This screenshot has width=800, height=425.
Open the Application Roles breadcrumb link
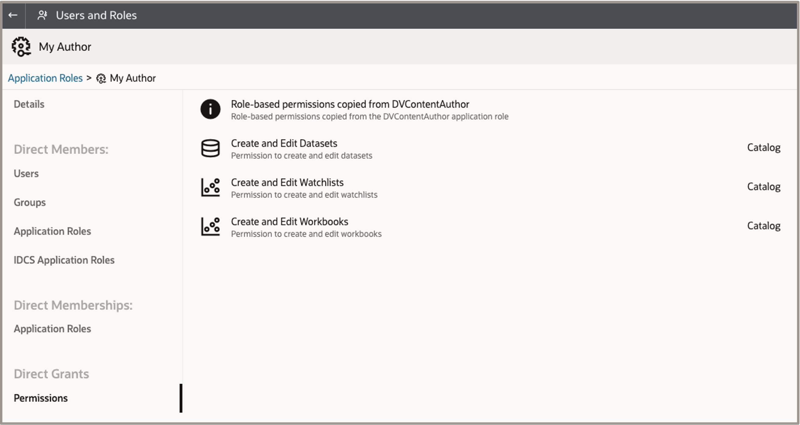[45, 78]
